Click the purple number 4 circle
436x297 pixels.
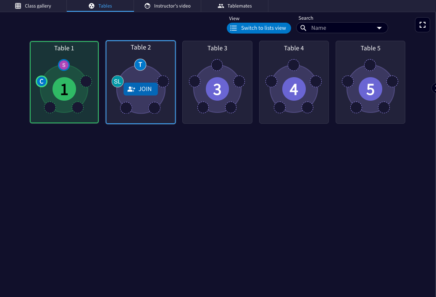294,89
